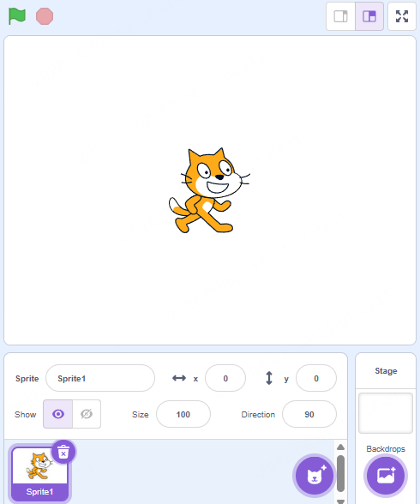Choose a new sprite with cat button
Viewport: 420px width, 504px height.
(315, 476)
